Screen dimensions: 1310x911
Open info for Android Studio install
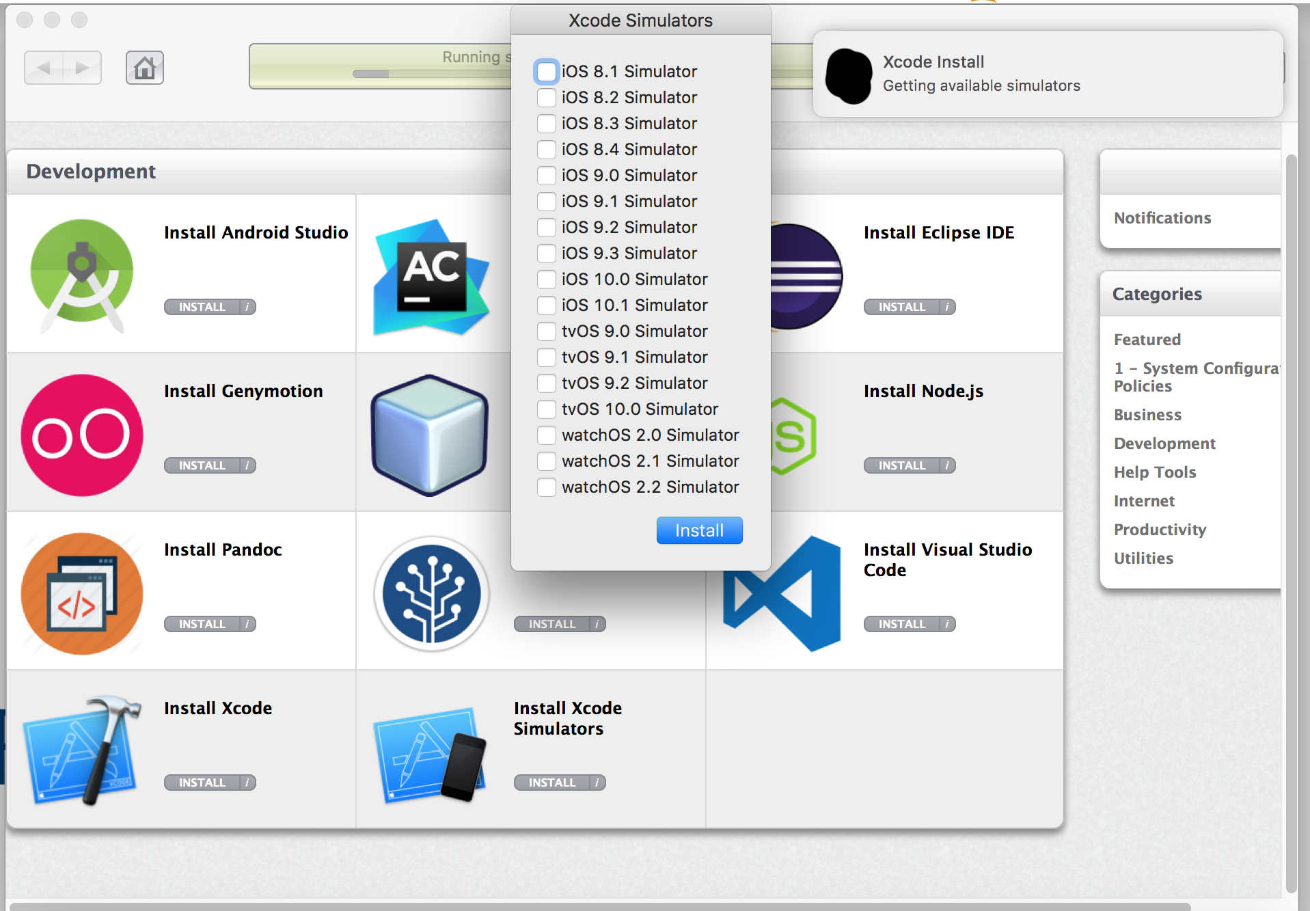click(247, 307)
